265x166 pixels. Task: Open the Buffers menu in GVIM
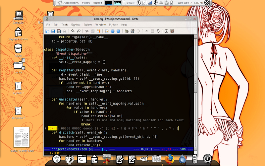[88, 25]
